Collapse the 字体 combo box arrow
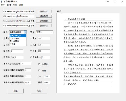This screenshot has height=101, width=126. click(x=25, y=32)
